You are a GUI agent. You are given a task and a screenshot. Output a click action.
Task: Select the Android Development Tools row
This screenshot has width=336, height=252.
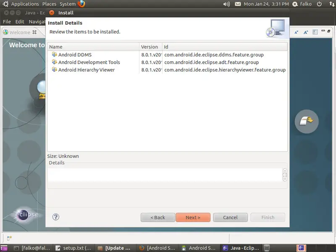click(167, 62)
